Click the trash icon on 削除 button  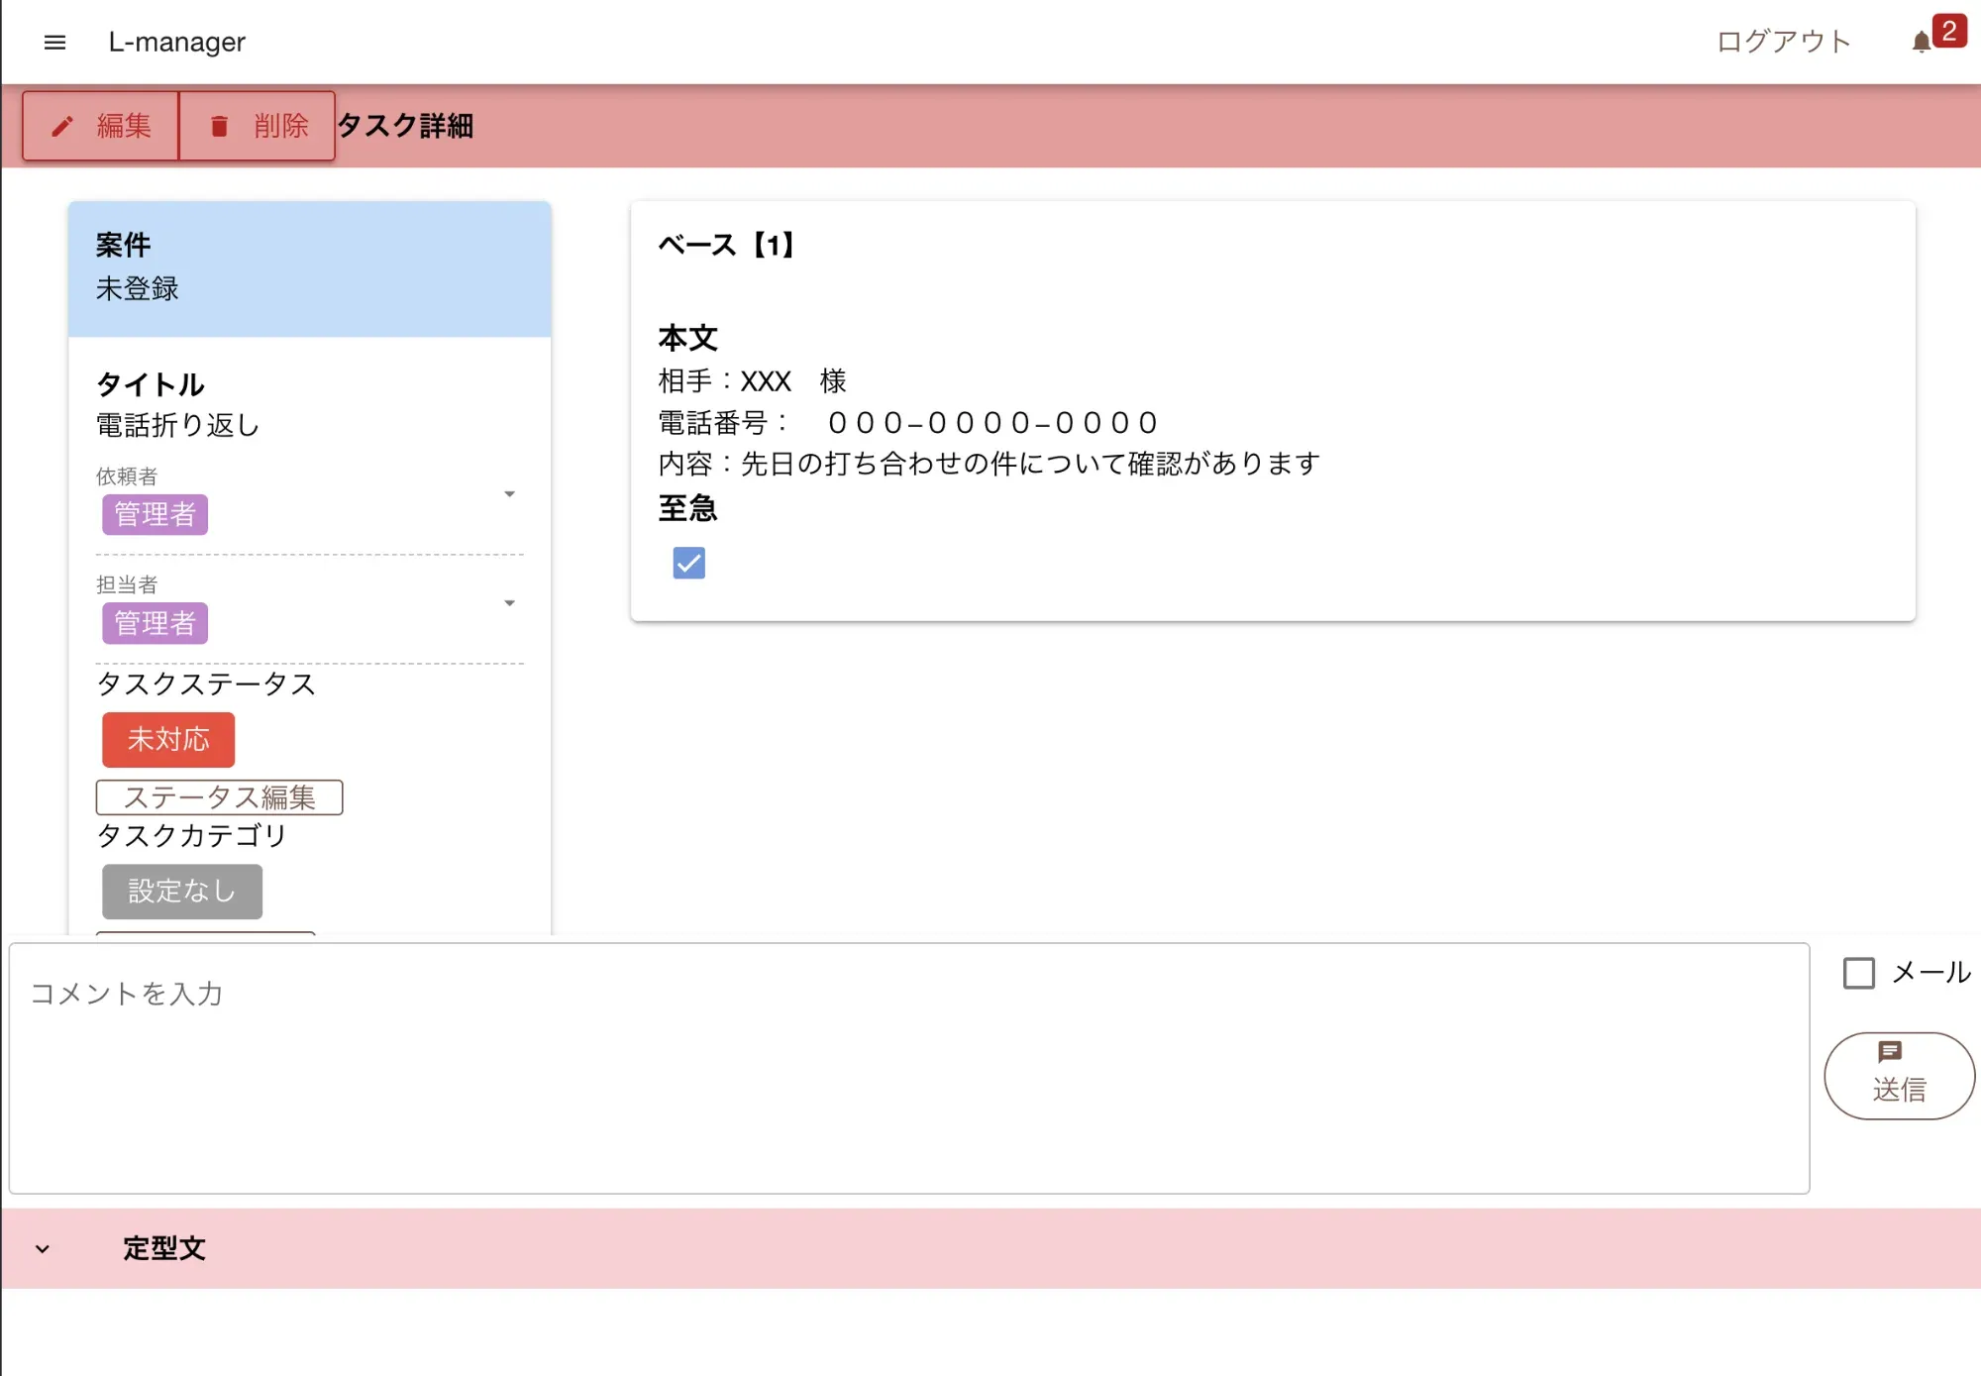pos(219,126)
